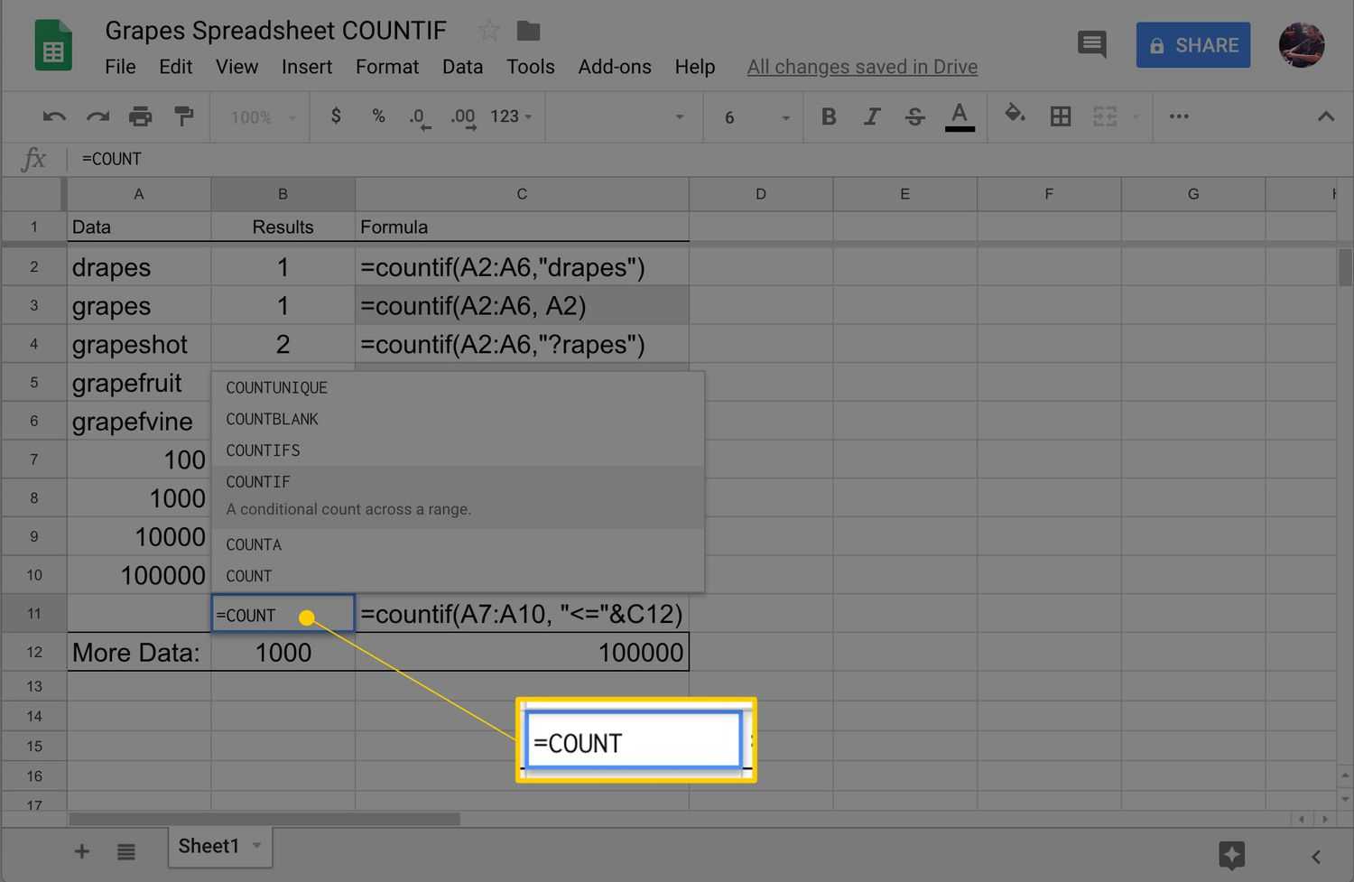Click cell B11 being edited with =COUNT

(283, 614)
